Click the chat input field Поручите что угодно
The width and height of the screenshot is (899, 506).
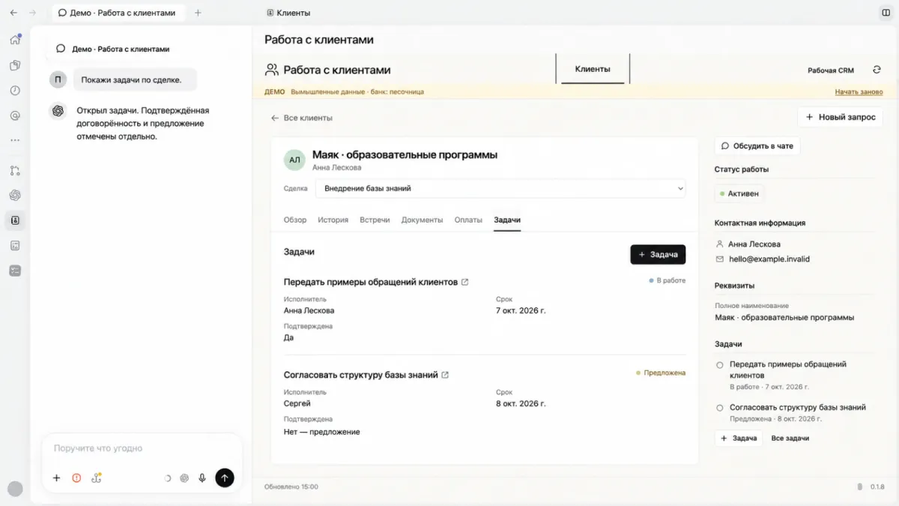pos(142,448)
